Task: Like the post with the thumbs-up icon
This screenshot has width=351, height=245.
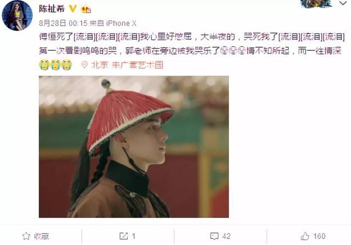Action: (x=305, y=236)
